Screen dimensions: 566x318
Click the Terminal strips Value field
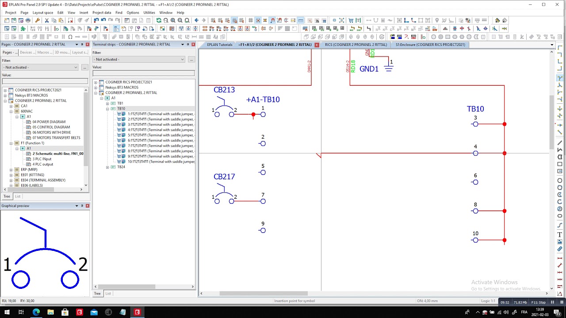pyautogui.click(x=143, y=73)
